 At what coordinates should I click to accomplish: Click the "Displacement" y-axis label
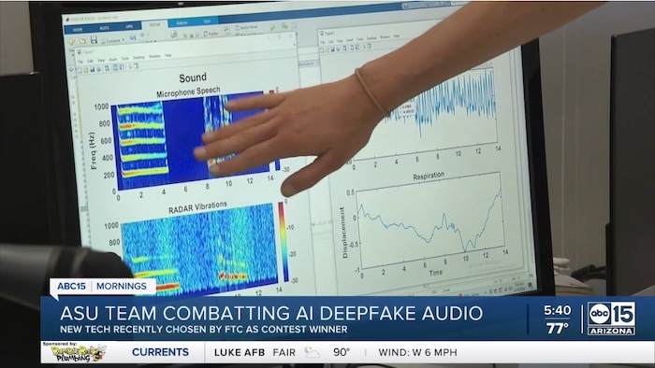[x=344, y=233]
